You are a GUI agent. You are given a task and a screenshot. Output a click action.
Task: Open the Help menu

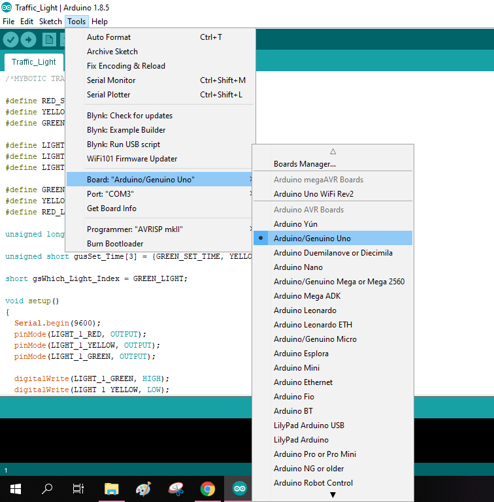(x=99, y=22)
